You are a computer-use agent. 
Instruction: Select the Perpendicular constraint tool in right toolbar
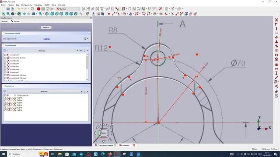click(276, 42)
